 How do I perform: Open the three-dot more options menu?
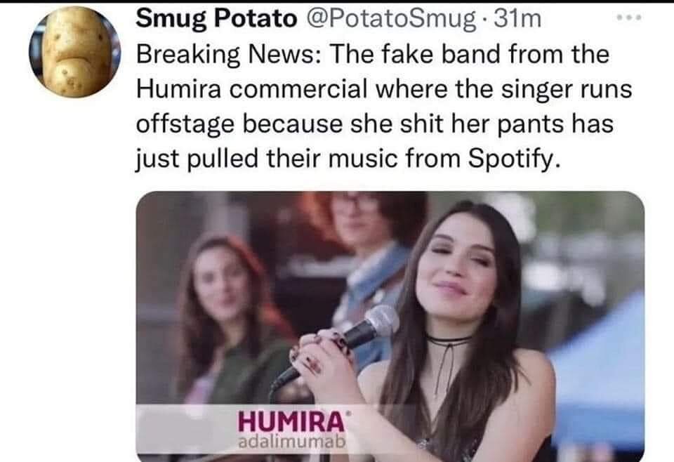pyautogui.click(x=629, y=18)
